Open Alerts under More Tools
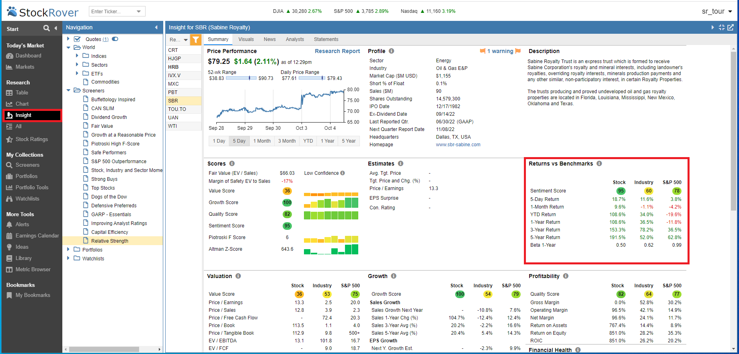Viewport: 739px width, 354px height. click(22, 225)
